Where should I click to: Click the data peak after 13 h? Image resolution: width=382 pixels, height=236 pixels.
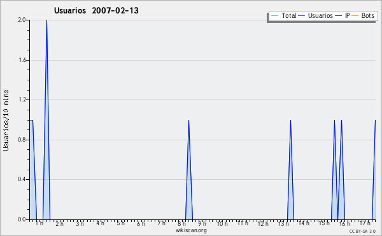(x=291, y=170)
